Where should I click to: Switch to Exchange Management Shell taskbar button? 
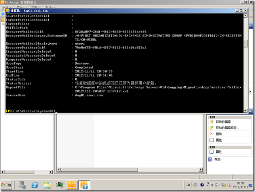84,185
